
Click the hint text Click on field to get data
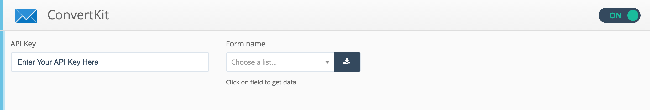261,82
